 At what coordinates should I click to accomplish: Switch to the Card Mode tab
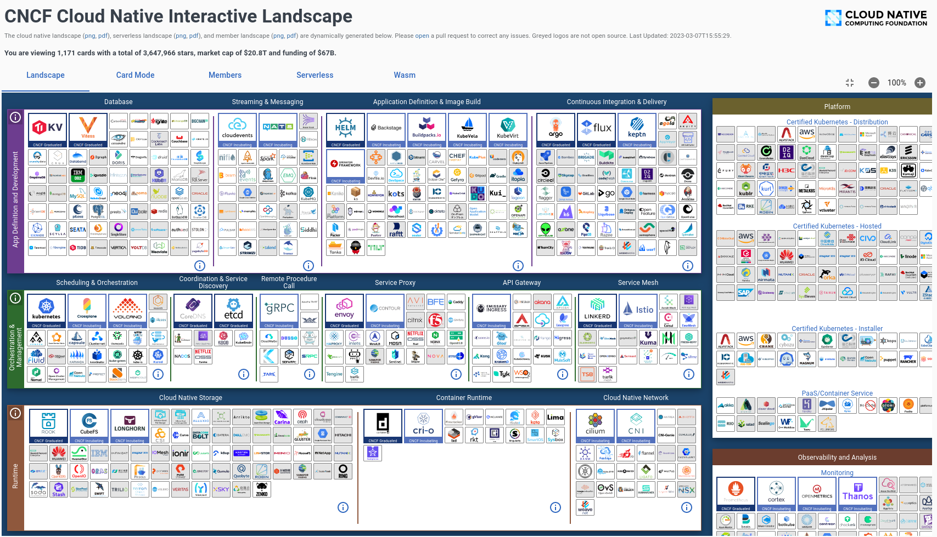(136, 75)
